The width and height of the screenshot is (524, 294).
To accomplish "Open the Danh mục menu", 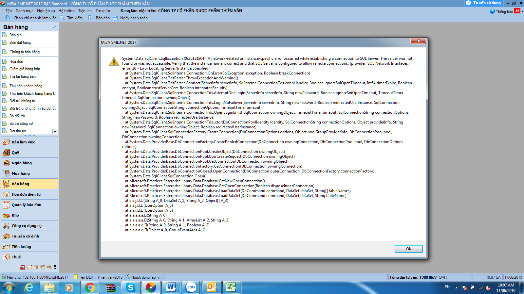I will (x=25, y=11).
